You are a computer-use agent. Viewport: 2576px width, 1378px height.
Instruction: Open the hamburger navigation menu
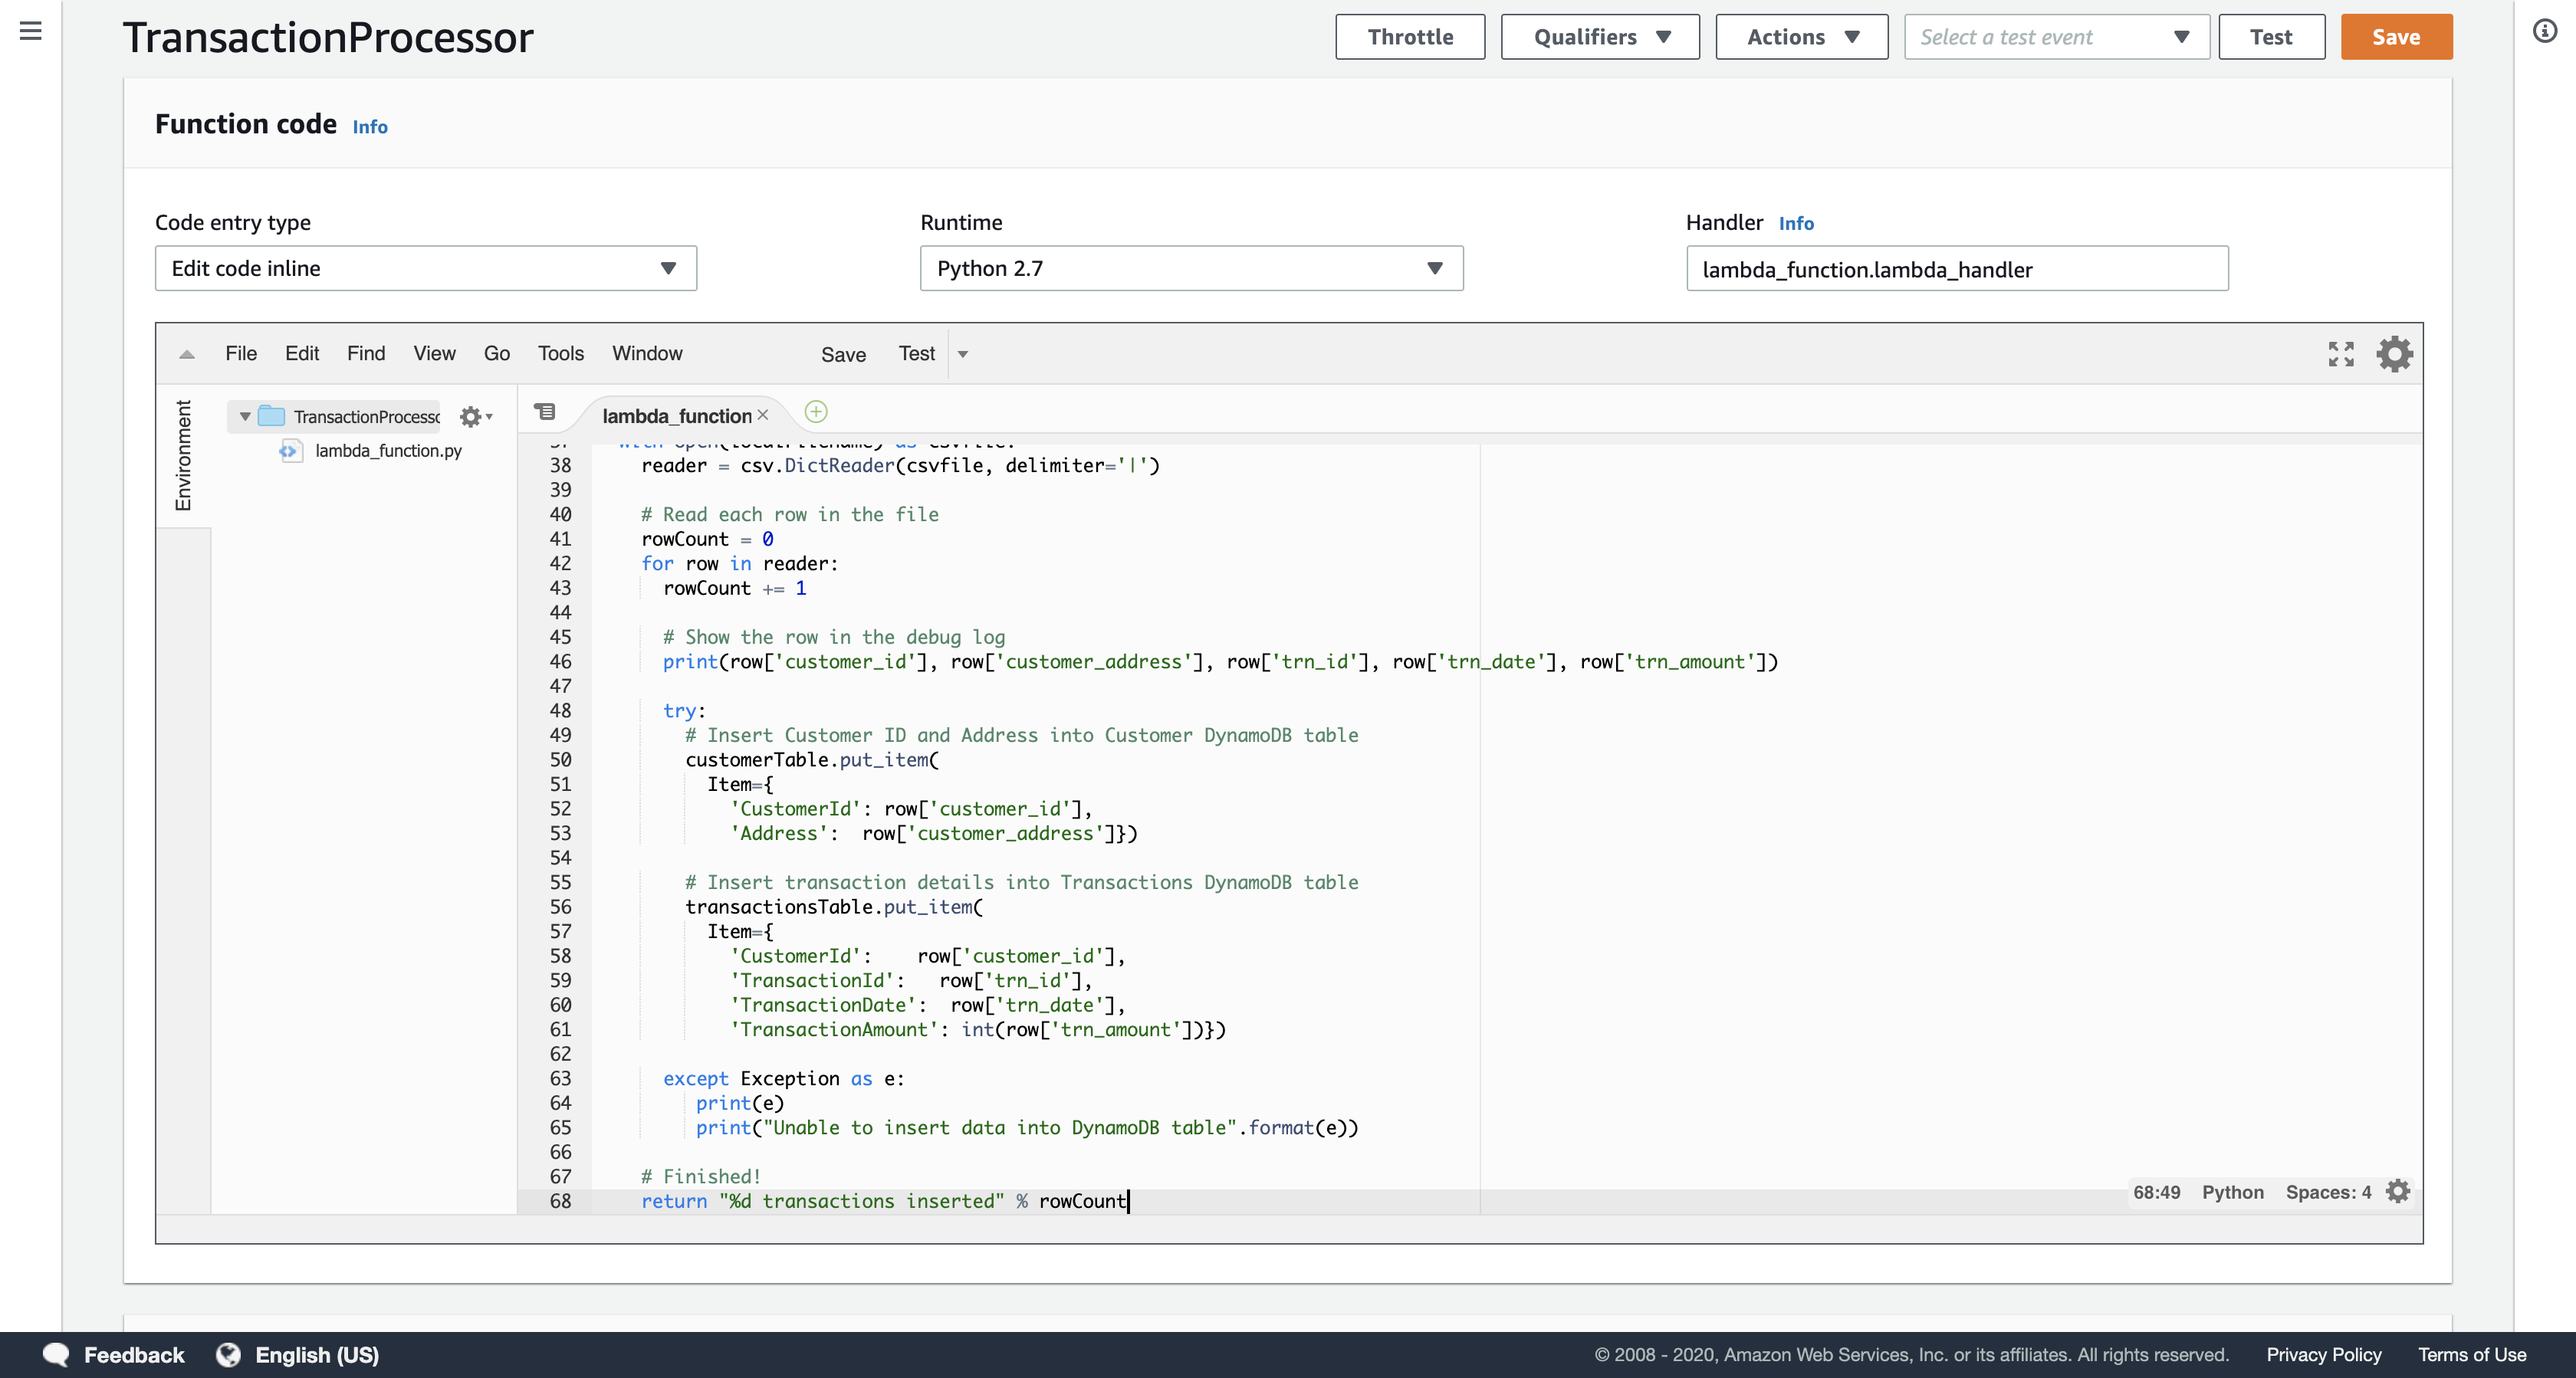coord(31,31)
